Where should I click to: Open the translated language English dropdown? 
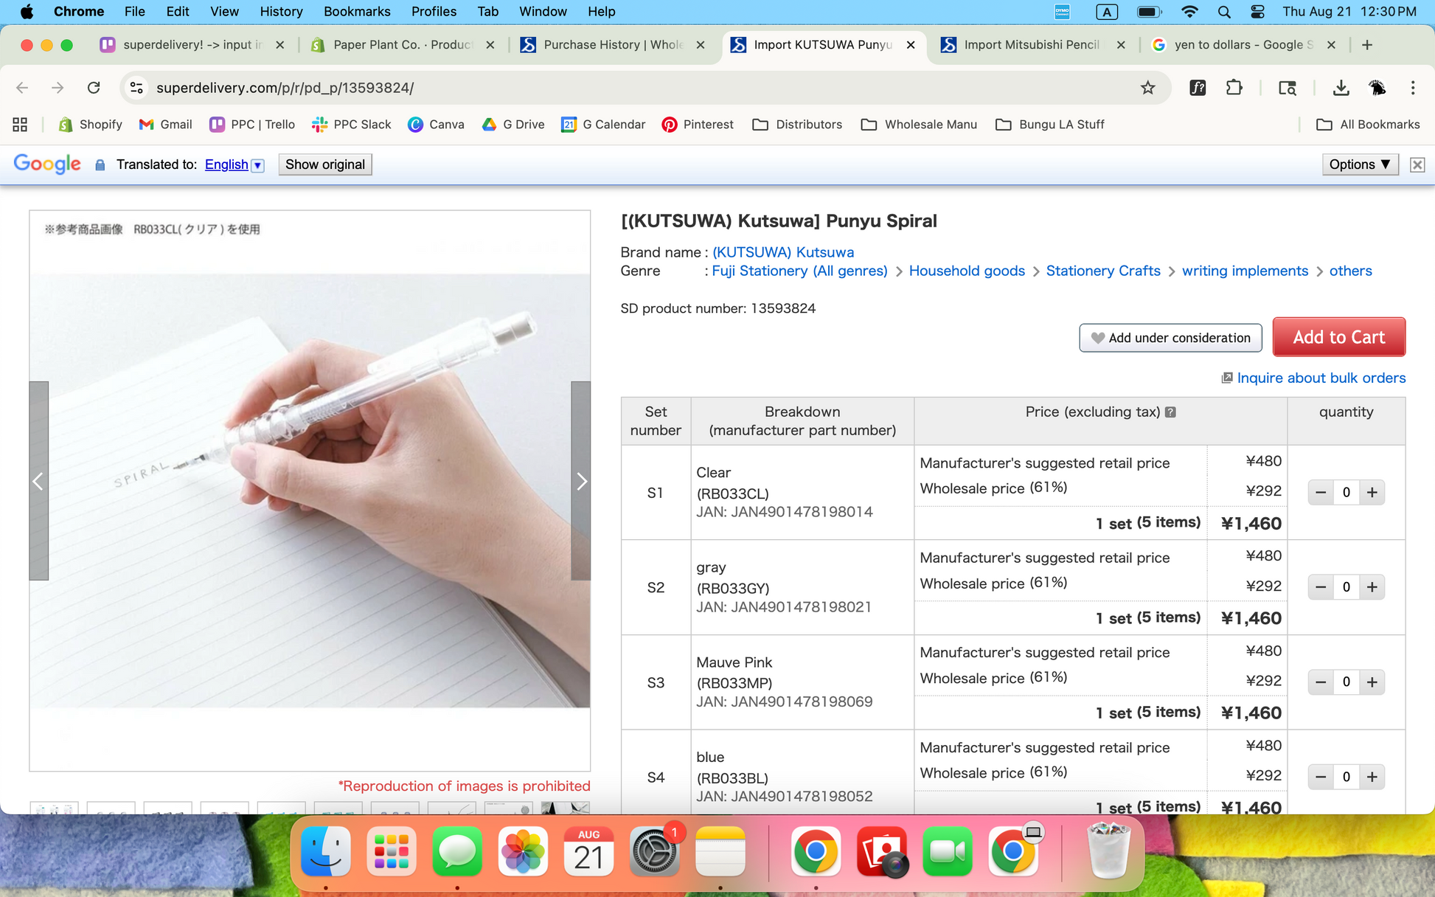[x=234, y=164]
